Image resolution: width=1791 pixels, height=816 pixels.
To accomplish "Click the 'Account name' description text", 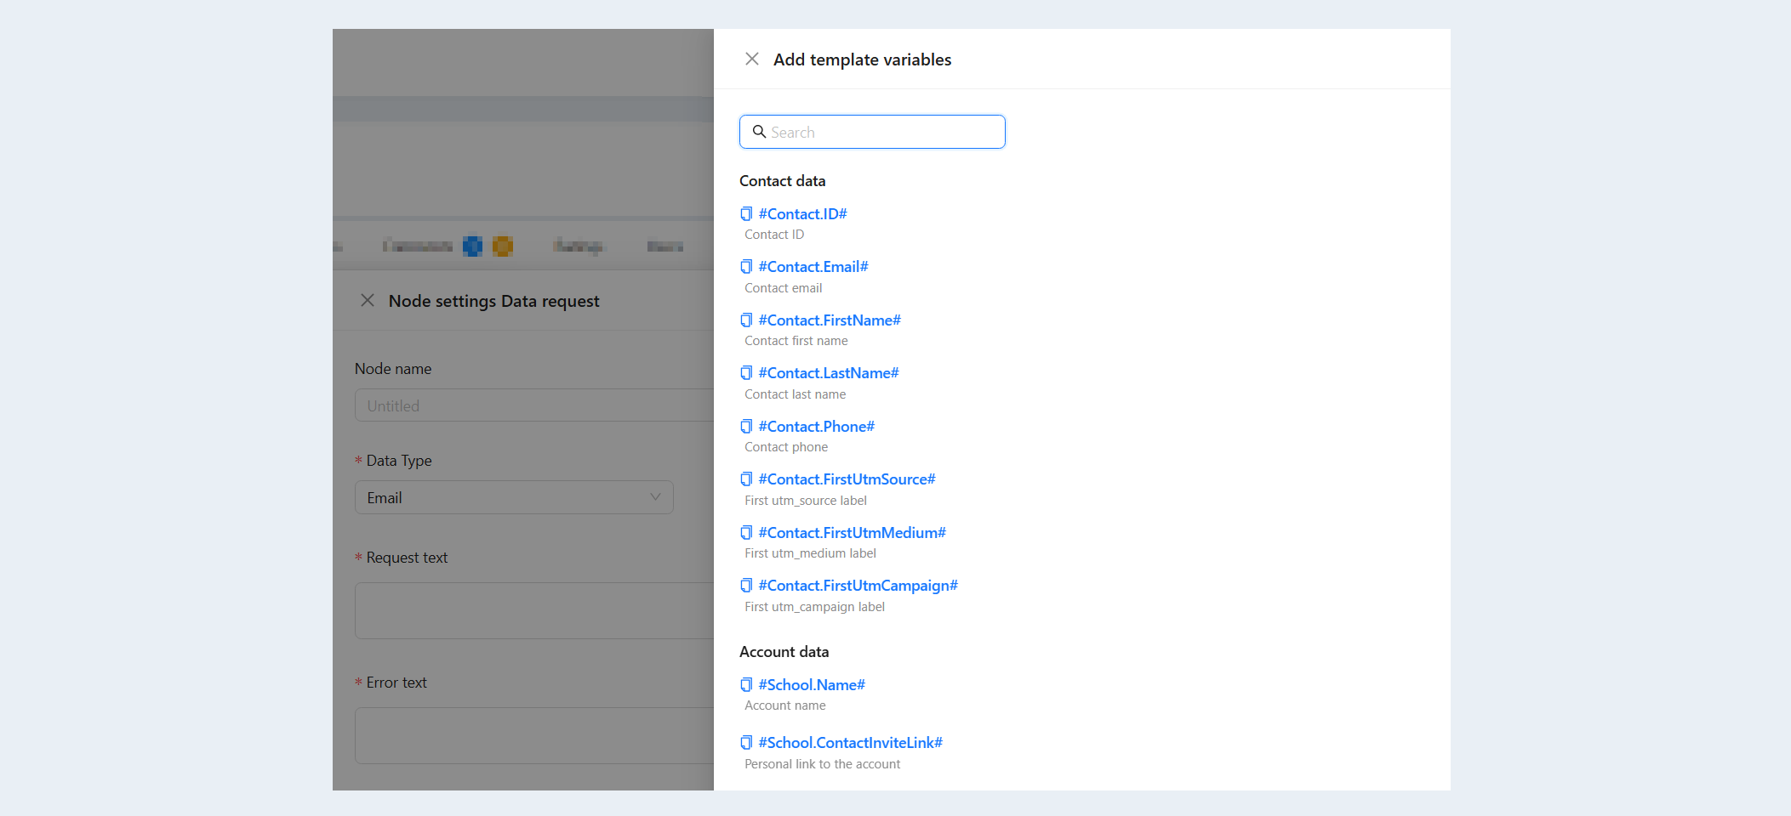I will 785,705.
